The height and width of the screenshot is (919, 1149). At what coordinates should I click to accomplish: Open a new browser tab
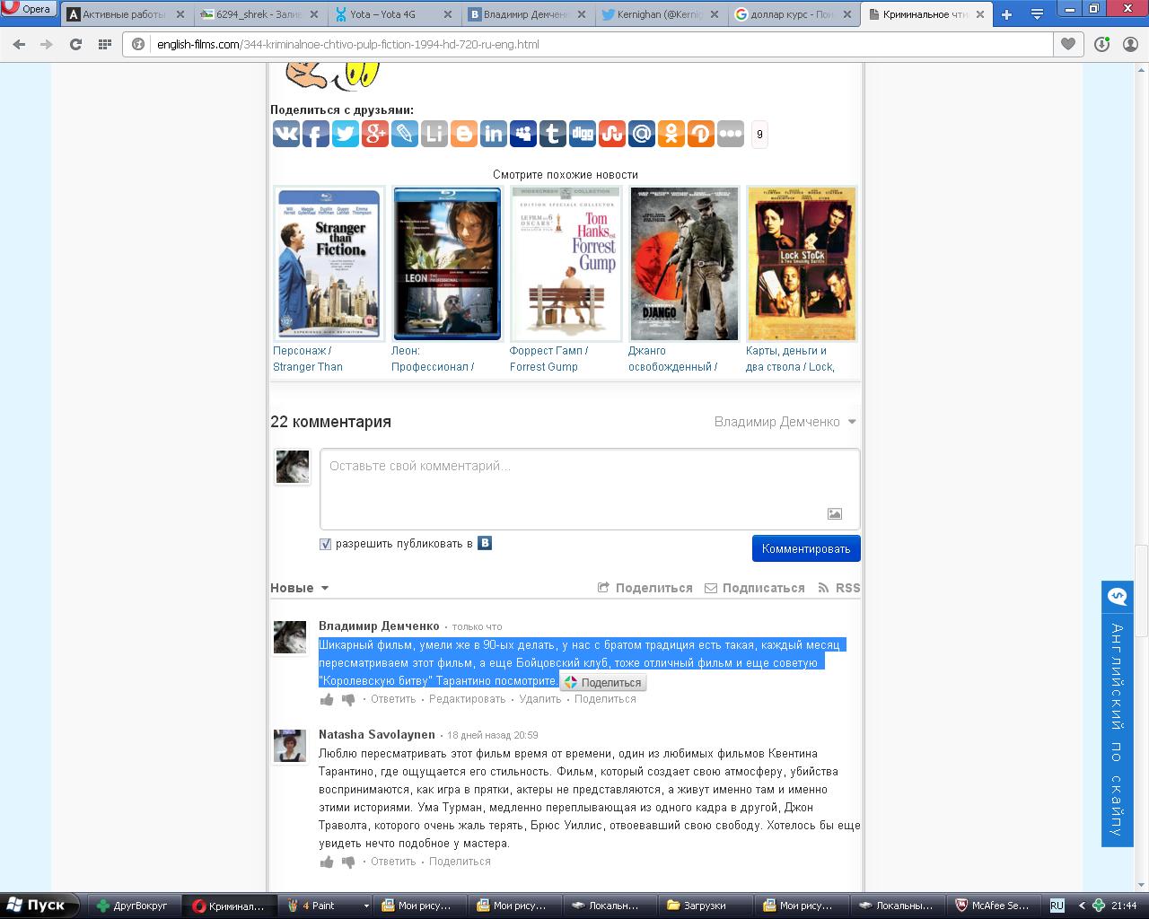(1007, 14)
